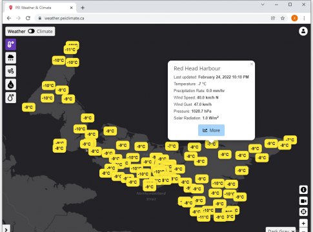Open a new browser tab
This screenshot has height=232, width=313.
tap(83, 8)
